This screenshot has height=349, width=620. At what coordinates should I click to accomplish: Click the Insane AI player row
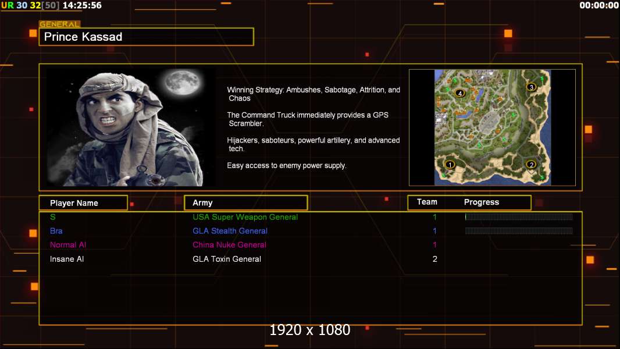311,259
